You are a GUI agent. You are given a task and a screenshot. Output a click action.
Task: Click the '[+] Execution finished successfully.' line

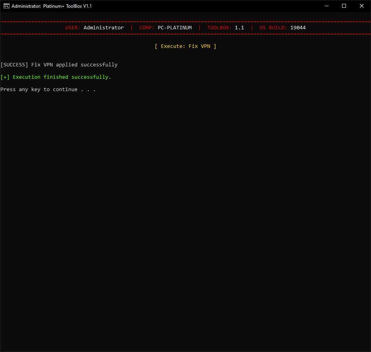click(56, 77)
